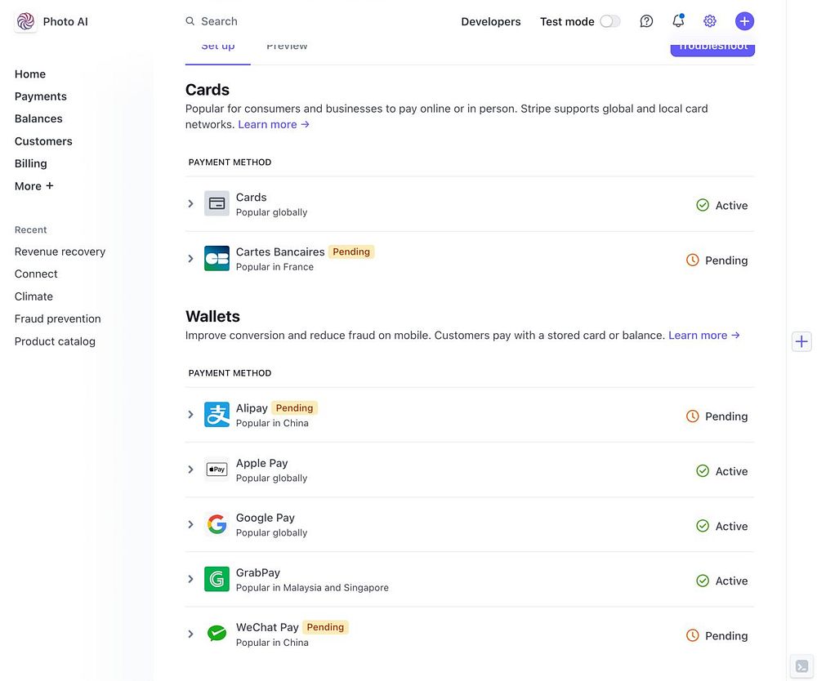Open Payments in the sidebar
The width and height of the screenshot is (817, 681).
pos(41,96)
